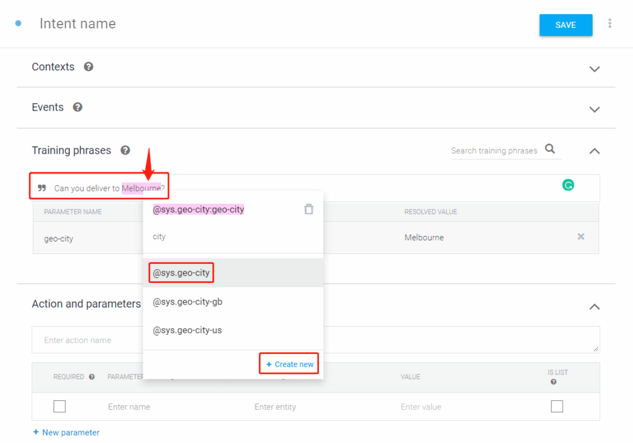The height and width of the screenshot is (443, 633).
Task: Remove the geo-city parameter row with X
Action: coord(580,237)
